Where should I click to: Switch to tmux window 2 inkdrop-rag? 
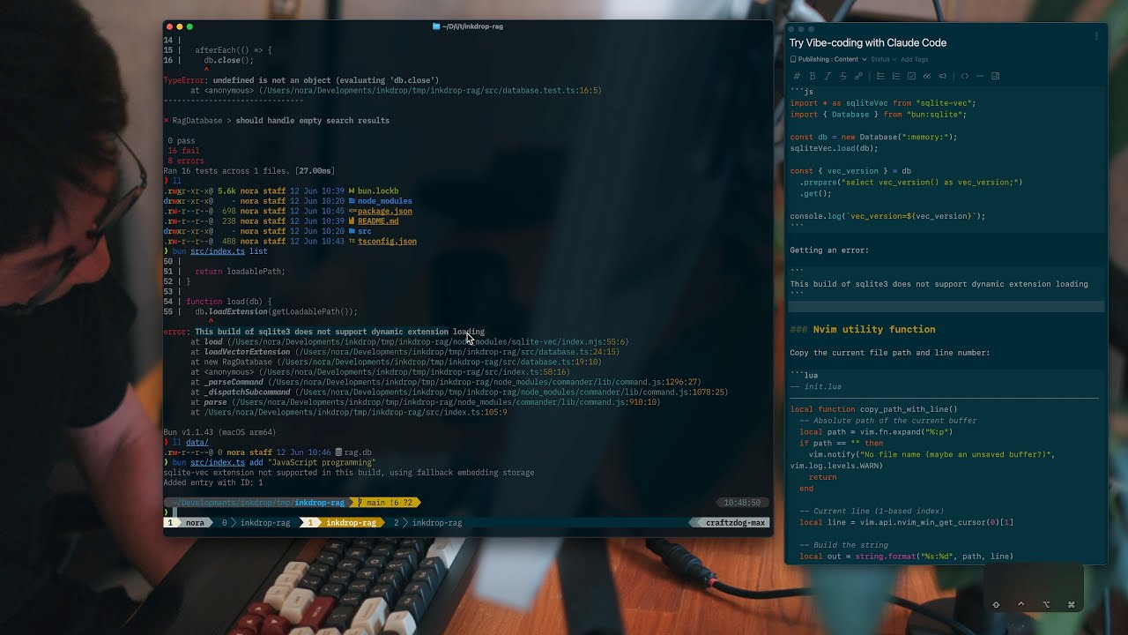[x=428, y=523]
